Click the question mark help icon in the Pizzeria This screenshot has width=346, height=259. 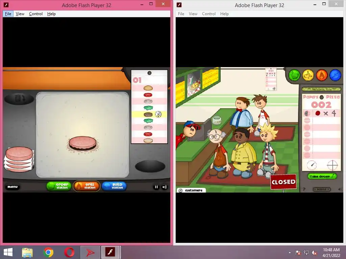point(304,189)
